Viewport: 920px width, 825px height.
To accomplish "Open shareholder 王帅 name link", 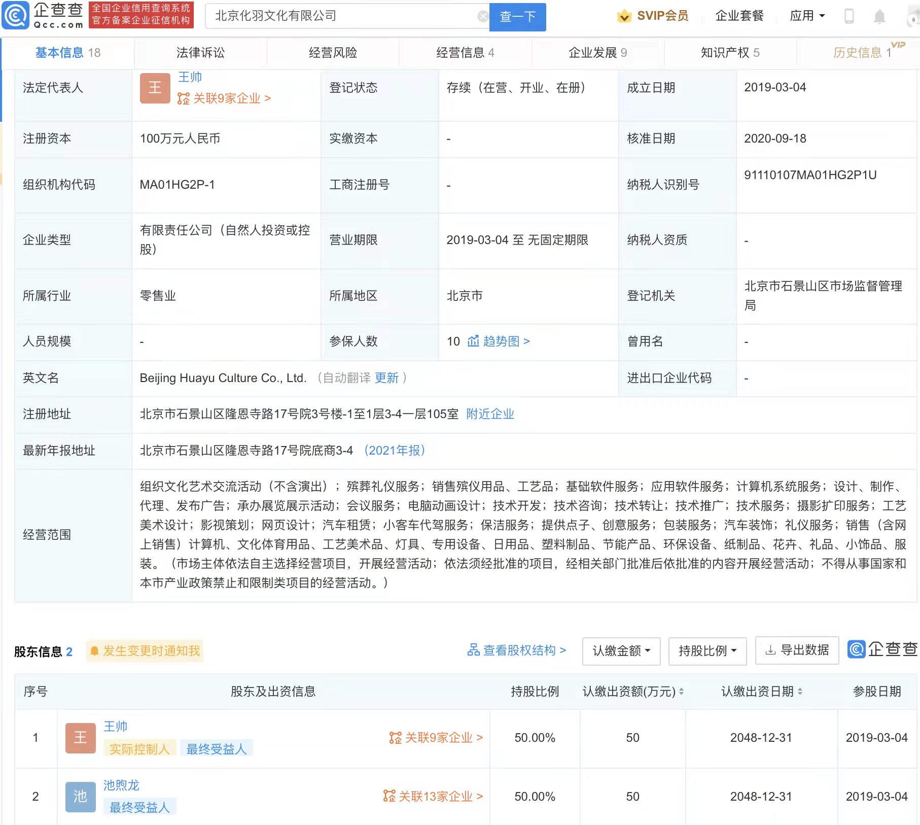I will [x=115, y=727].
